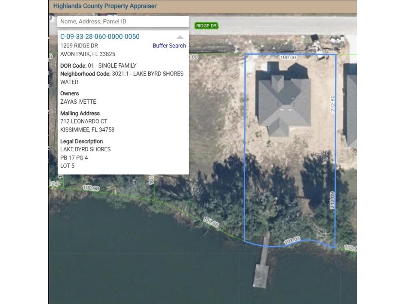
Task: Select the Legal Description section heading
Action: (82, 141)
